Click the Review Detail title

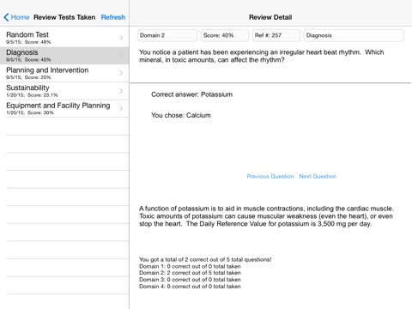pyautogui.click(x=270, y=17)
